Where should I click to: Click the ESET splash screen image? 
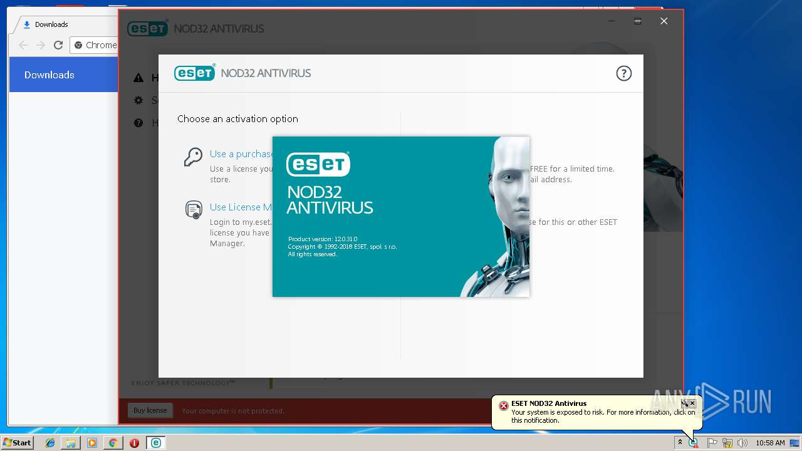click(x=401, y=217)
